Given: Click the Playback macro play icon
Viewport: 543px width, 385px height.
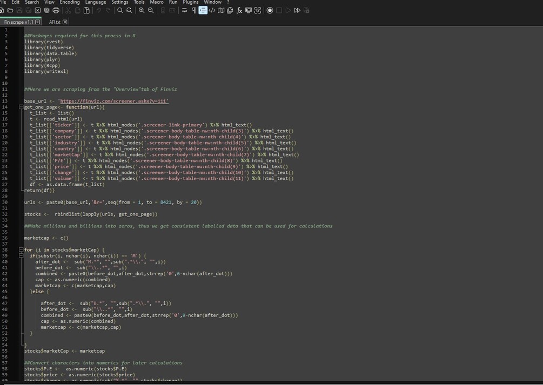Looking at the screenshot, I should [x=288, y=10].
